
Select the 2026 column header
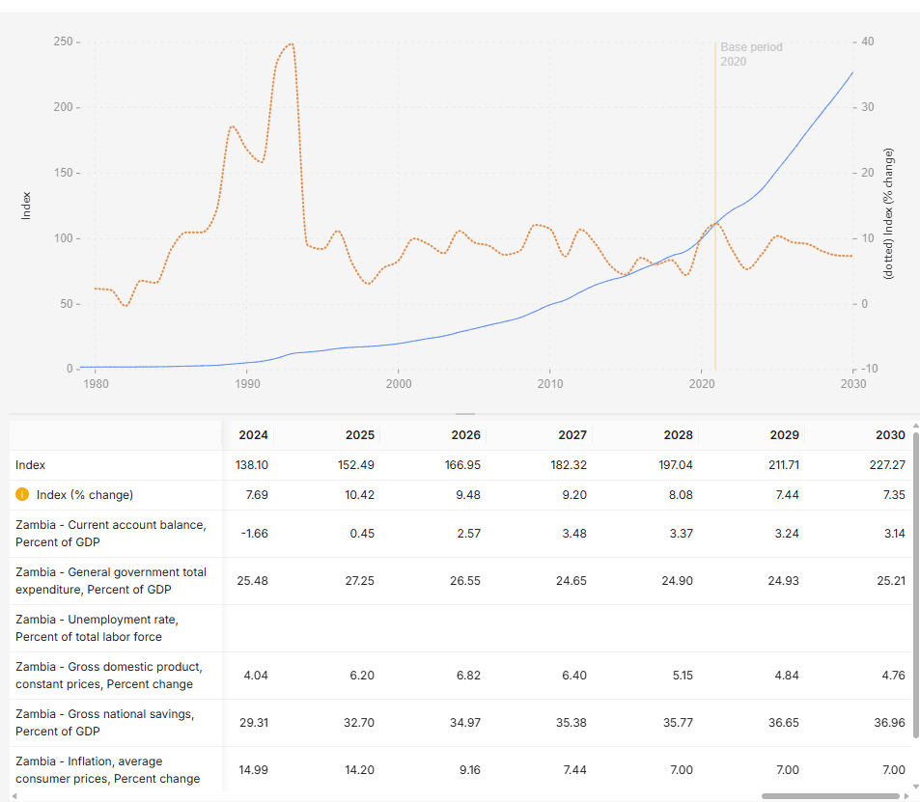click(x=466, y=434)
